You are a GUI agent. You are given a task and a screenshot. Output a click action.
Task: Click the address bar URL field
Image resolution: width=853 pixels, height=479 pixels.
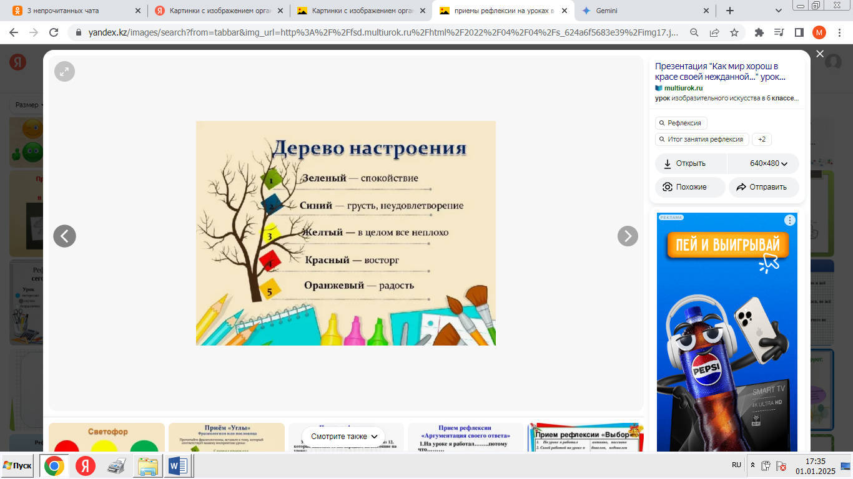coord(375,32)
